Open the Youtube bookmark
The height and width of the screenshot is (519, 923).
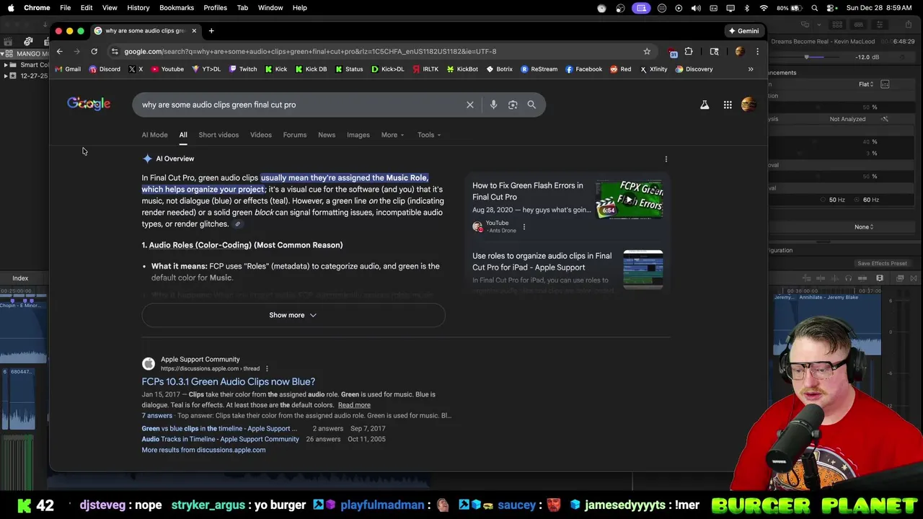[x=167, y=69]
